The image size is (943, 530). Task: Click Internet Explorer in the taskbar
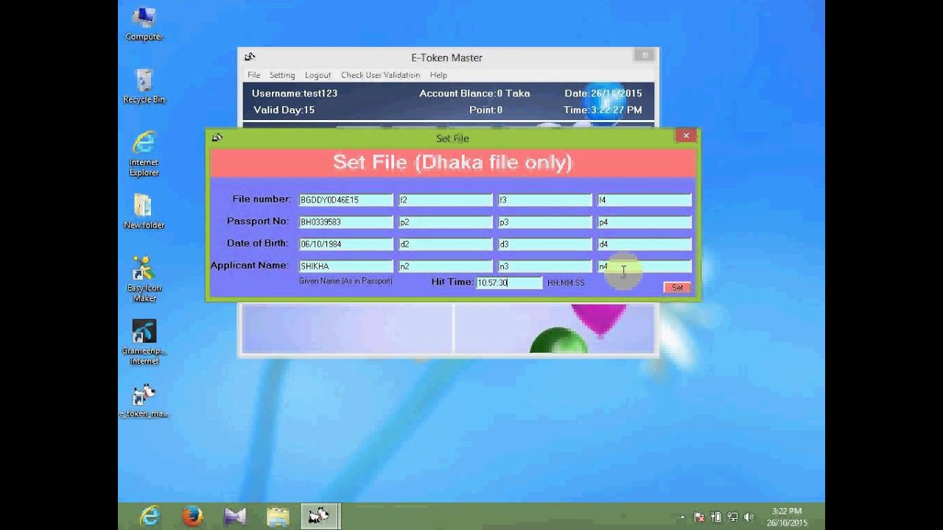point(150,517)
